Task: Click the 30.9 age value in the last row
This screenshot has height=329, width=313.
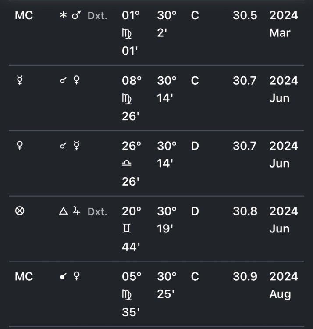Action: pyautogui.click(x=245, y=277)
